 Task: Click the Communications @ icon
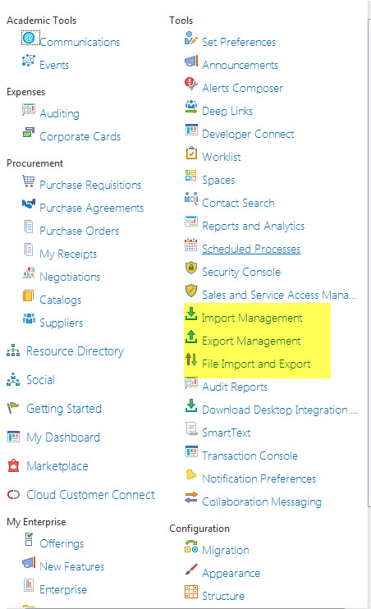29,38
